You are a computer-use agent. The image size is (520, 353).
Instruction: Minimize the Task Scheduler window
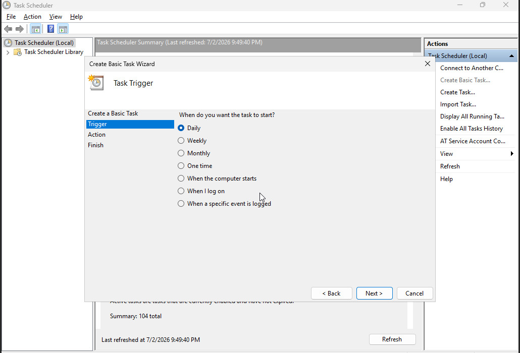[x=459, y=5]
